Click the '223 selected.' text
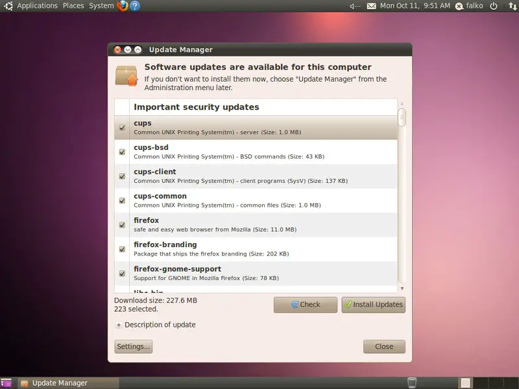 136,309
